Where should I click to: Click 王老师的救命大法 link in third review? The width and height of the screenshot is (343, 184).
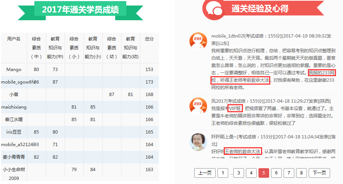(243, 151)
